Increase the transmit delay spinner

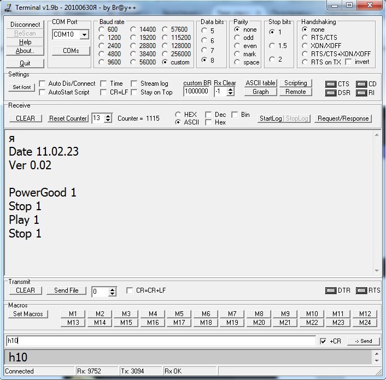[112, 290]
